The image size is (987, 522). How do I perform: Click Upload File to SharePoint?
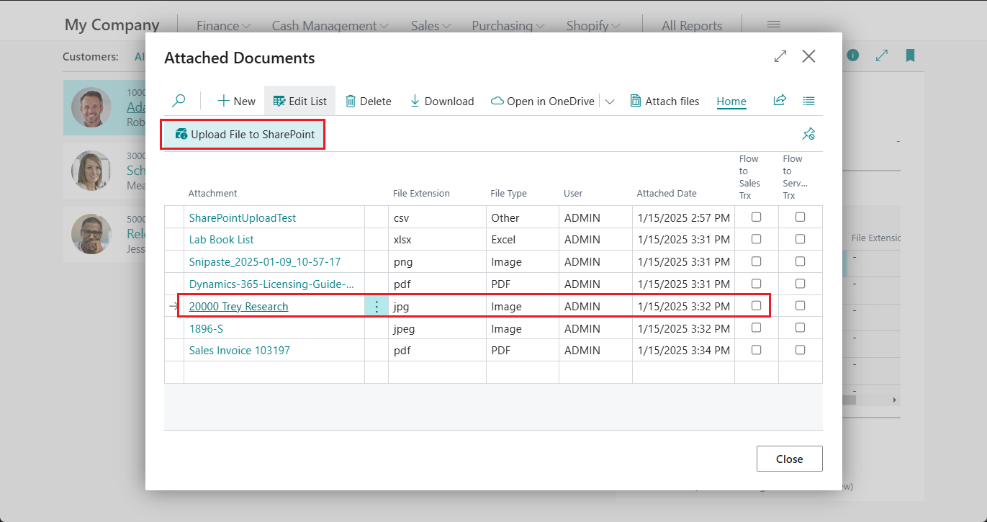click(x=243, y=133)
